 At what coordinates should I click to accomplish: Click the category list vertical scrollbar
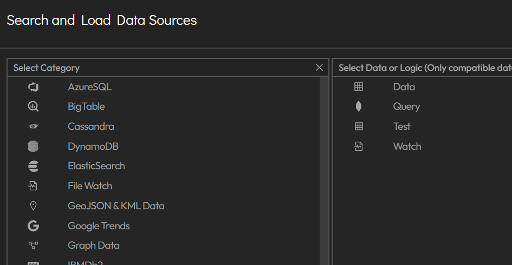(x=324, y=171)
